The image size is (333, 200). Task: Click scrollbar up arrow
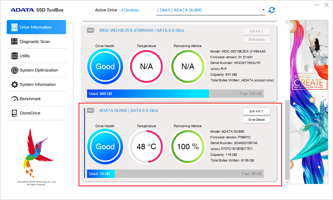287,22
